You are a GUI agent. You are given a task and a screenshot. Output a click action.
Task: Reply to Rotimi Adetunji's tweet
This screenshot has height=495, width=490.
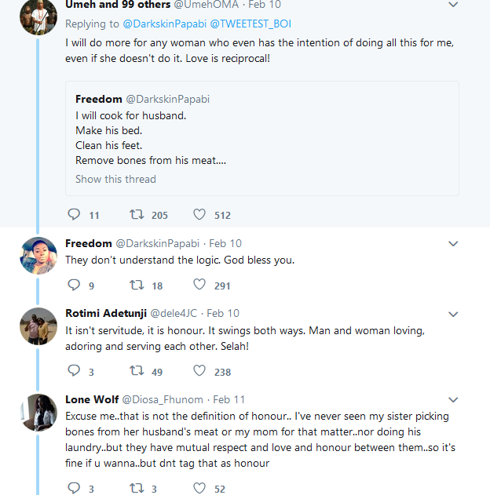pyautogui.click(x=75, y=371)
